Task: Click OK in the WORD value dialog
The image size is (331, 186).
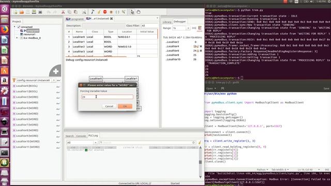Action: (125, 106)
